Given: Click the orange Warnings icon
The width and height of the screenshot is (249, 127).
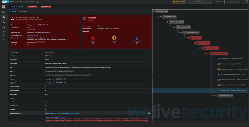Looking at the screenshot, I should click(114, 38).
